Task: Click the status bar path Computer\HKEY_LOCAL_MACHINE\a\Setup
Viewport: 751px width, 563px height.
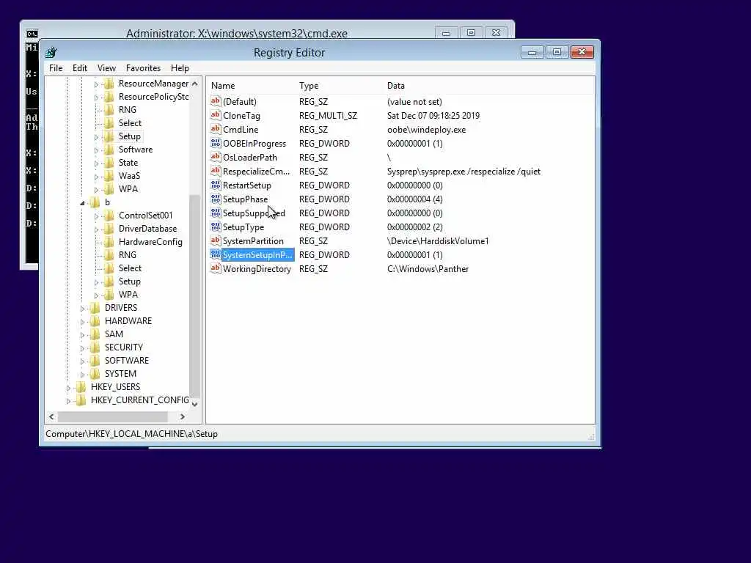Action: click(x=132, y=434)
